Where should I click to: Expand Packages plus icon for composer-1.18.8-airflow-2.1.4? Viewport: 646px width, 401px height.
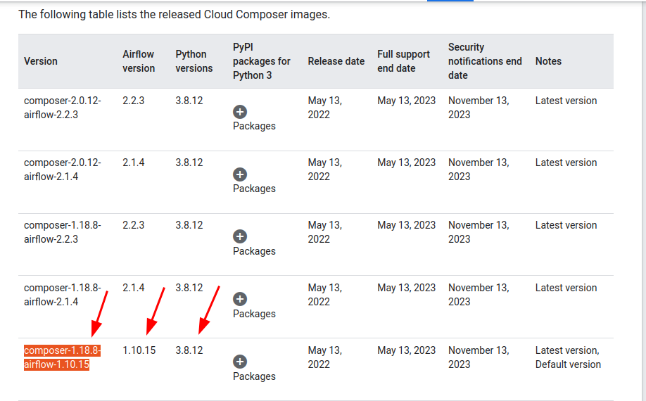point(240,299)
